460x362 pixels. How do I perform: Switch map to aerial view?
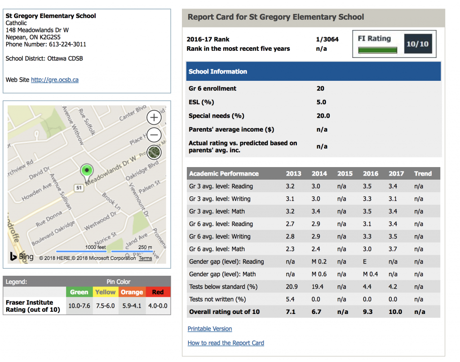coord(154,152)
